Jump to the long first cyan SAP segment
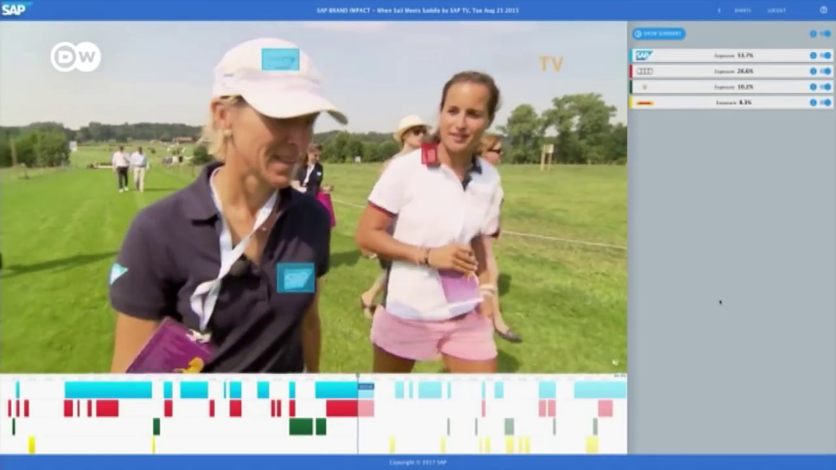 (x=108, y=390)
